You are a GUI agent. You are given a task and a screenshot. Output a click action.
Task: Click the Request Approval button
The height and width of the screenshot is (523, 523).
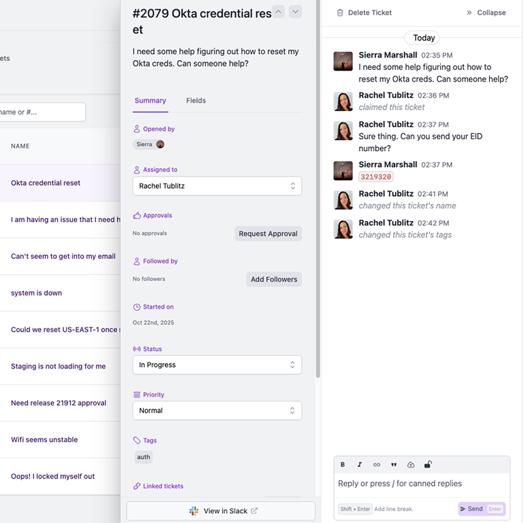click(268, 233)
